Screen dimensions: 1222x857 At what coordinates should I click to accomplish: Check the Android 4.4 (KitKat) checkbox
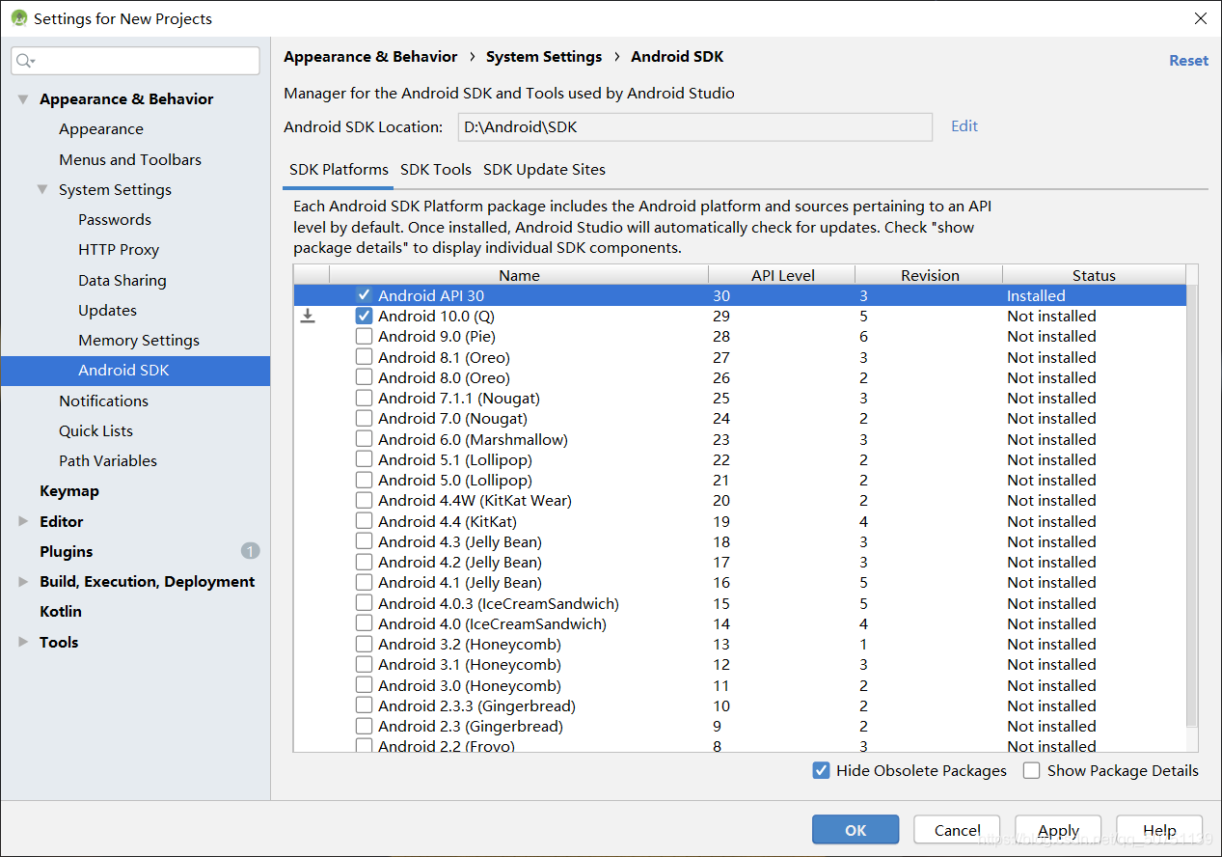point(364,521)
